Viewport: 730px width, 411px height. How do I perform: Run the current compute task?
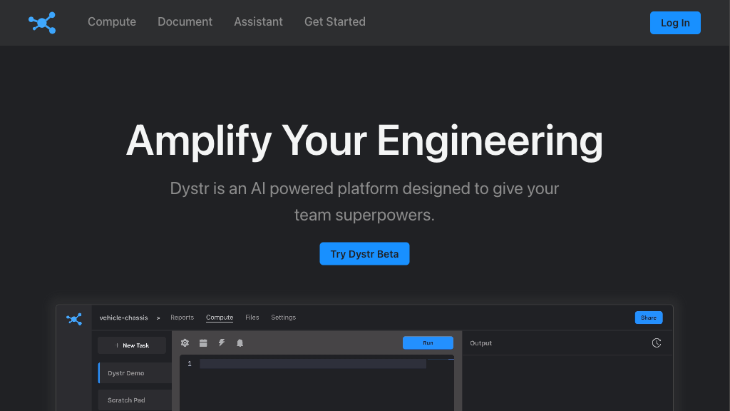pos(428,342)
